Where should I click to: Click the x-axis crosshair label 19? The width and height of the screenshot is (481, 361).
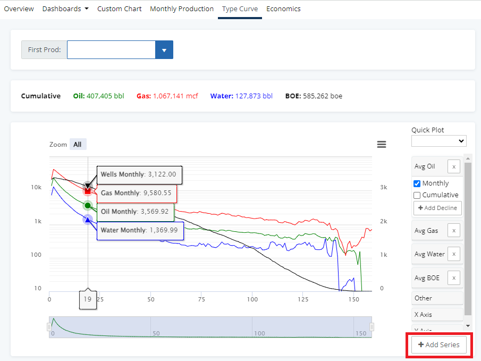click(x=88, y=299)
